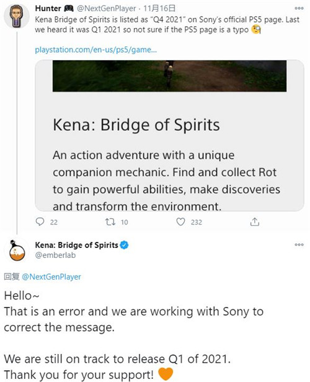The width and height of the screenshot is (310, 382).
Task: Open the @NextGenPlayer handle beside Hunter
Action: tap(107, 9)
